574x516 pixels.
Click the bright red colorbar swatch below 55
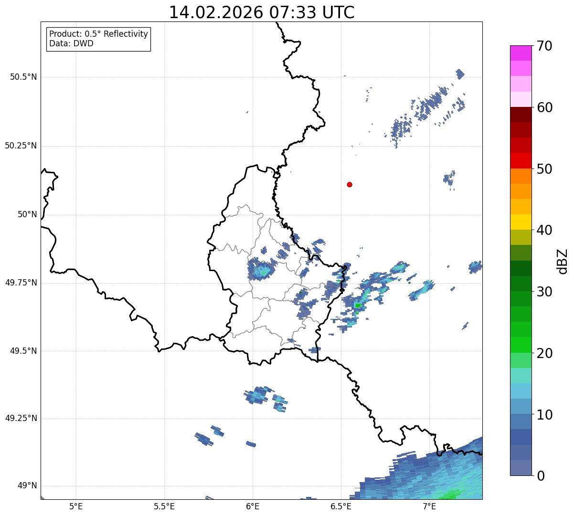[x=521, y=161]
